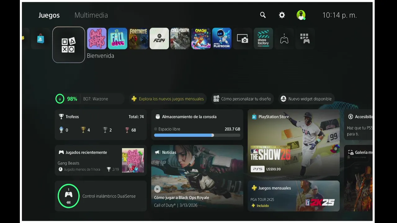Open Cómo personalizar tu diseño tip
Image resolution: width=397 pixels, height=223 pixels.
(x=242, y=99)
